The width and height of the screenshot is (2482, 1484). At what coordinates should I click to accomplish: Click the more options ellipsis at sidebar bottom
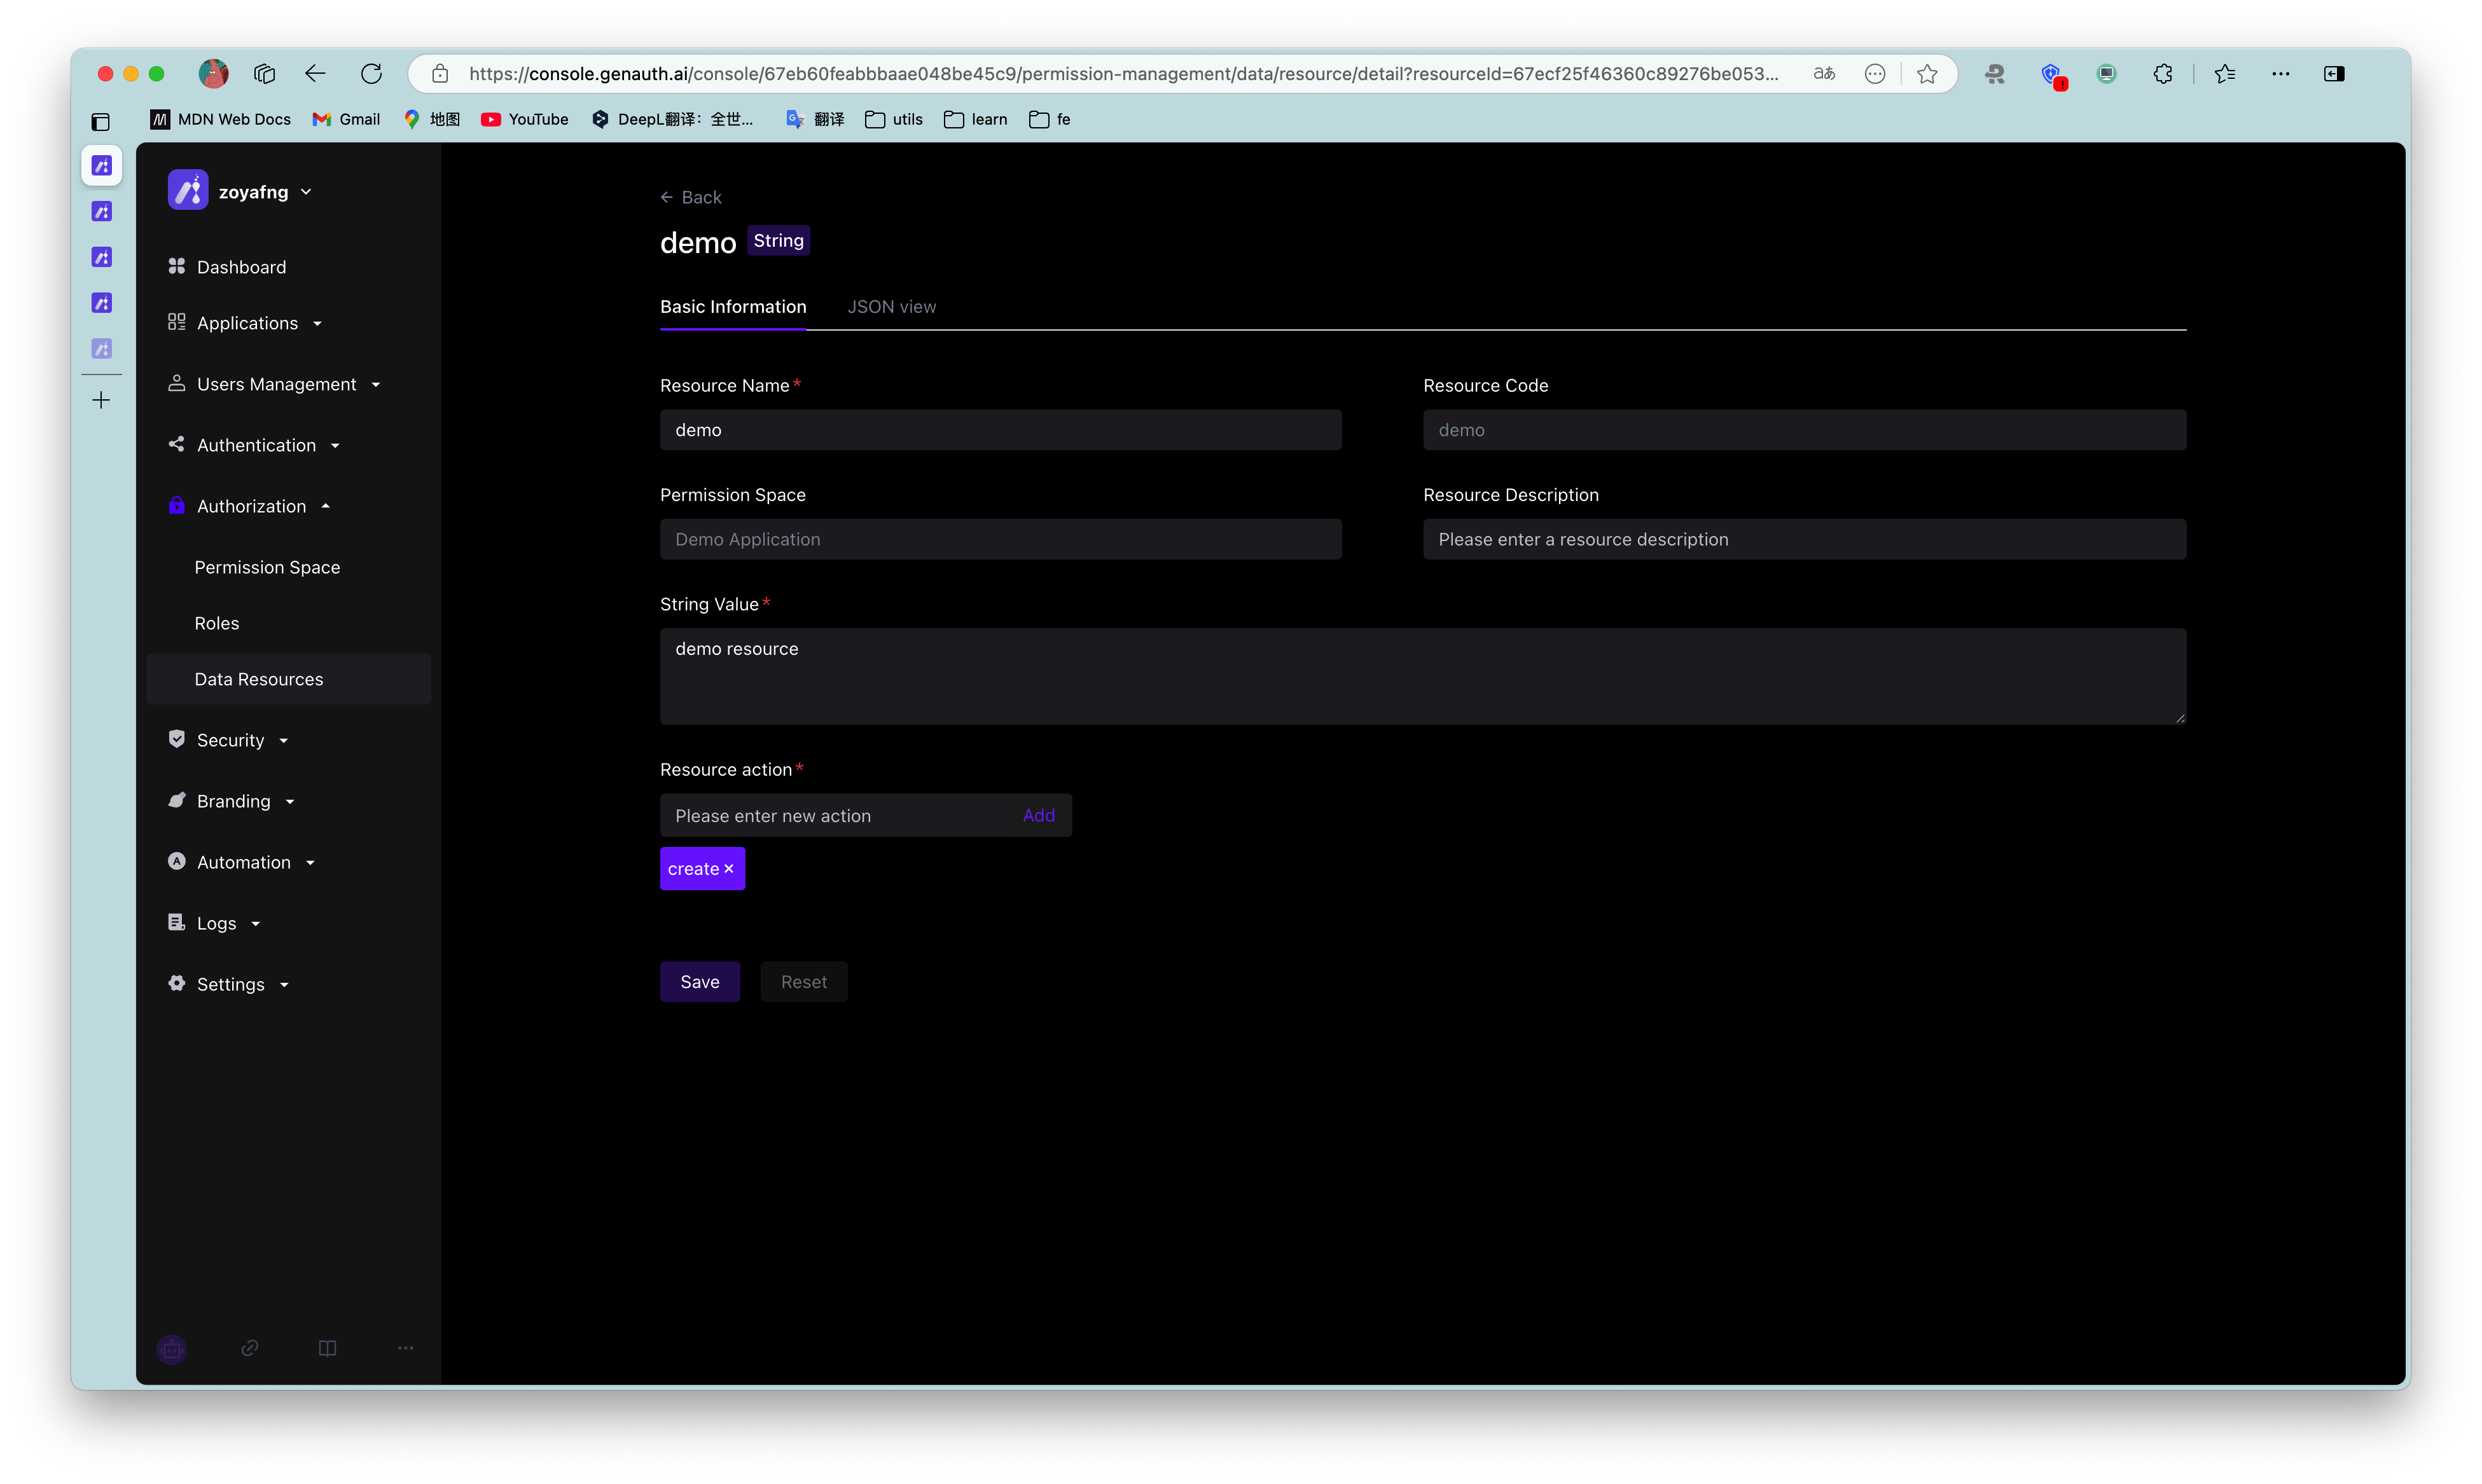point(405,1348)
